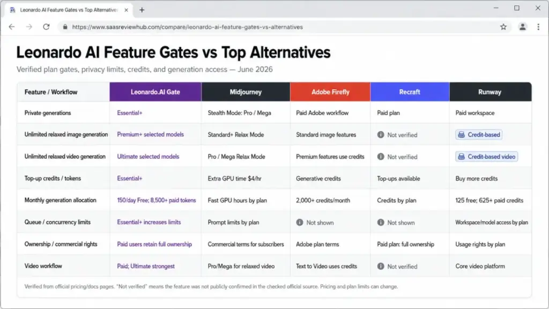Click the Credit-based video badge
Screen dimensions: 549x309
[487, 157]
